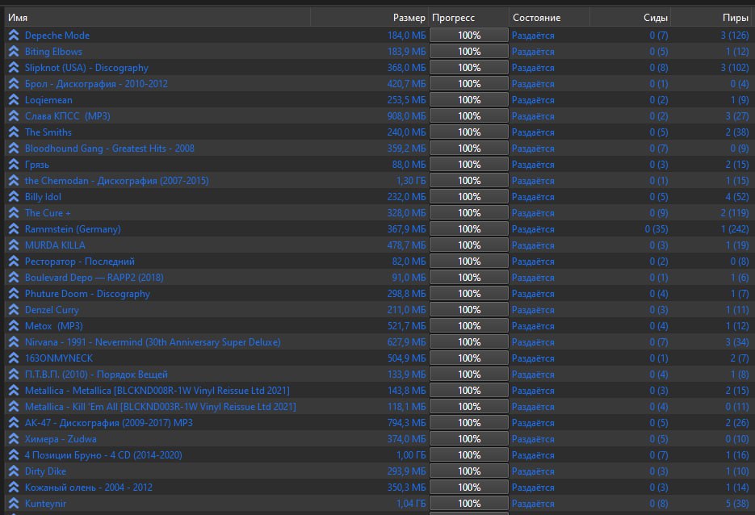
Task: Click the status icon left of Грязь
Action: (14, 165)
